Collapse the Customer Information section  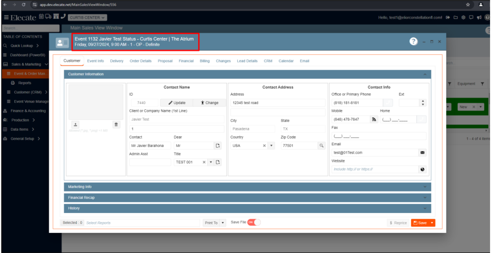(425, 74)
